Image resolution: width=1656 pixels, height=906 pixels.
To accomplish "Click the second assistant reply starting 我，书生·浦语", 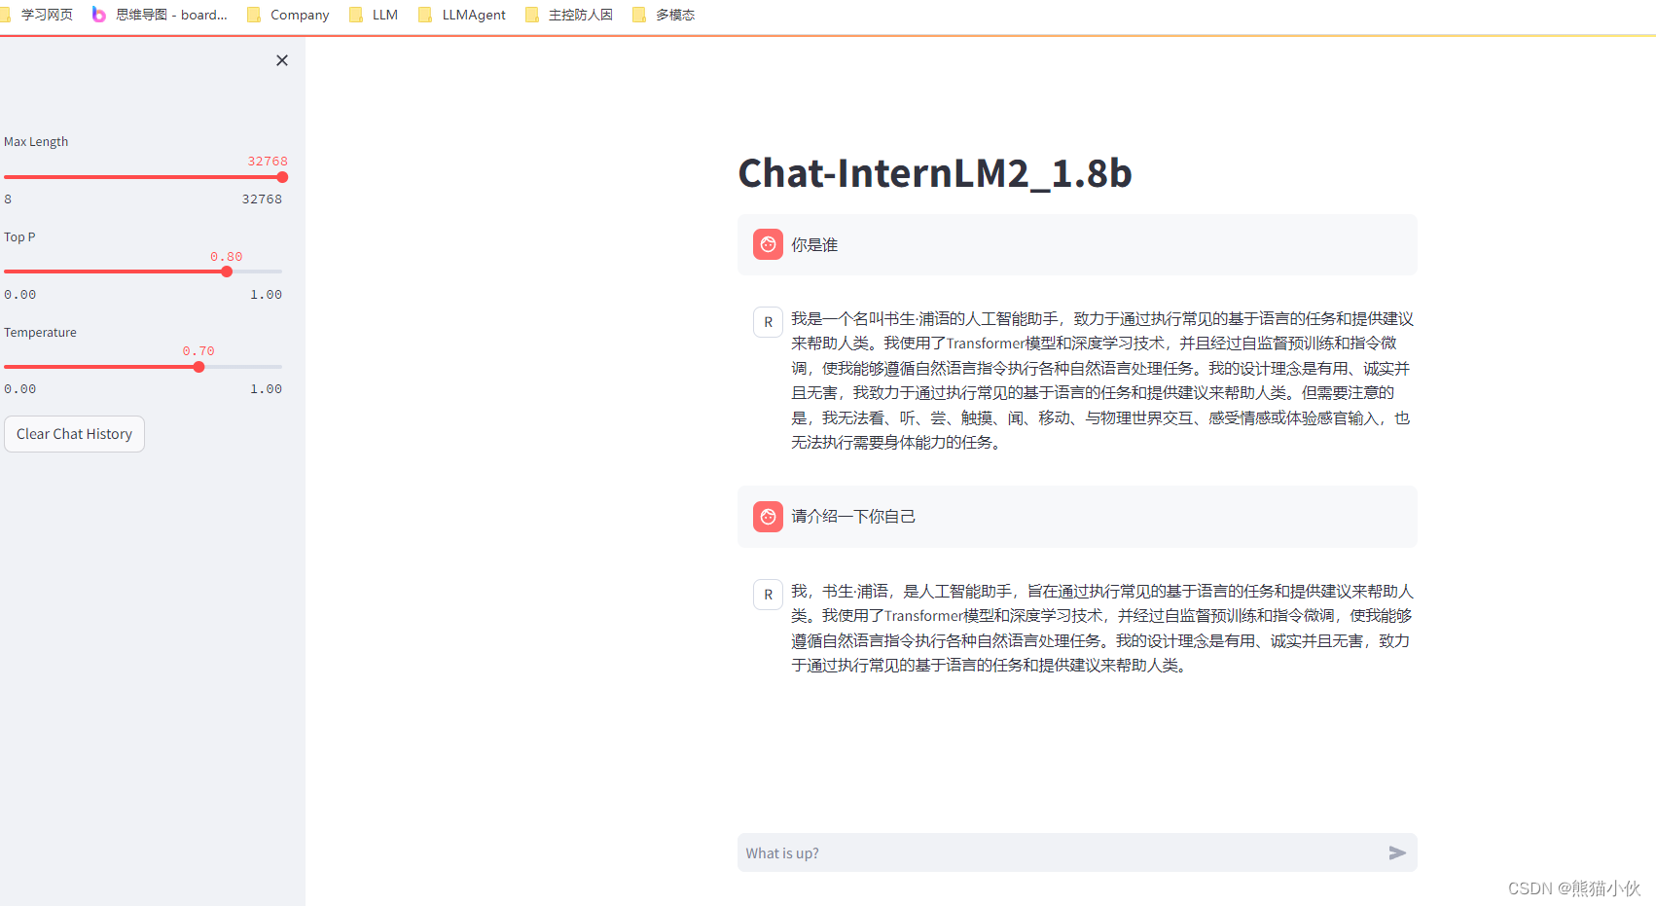I will [1101, 629].
